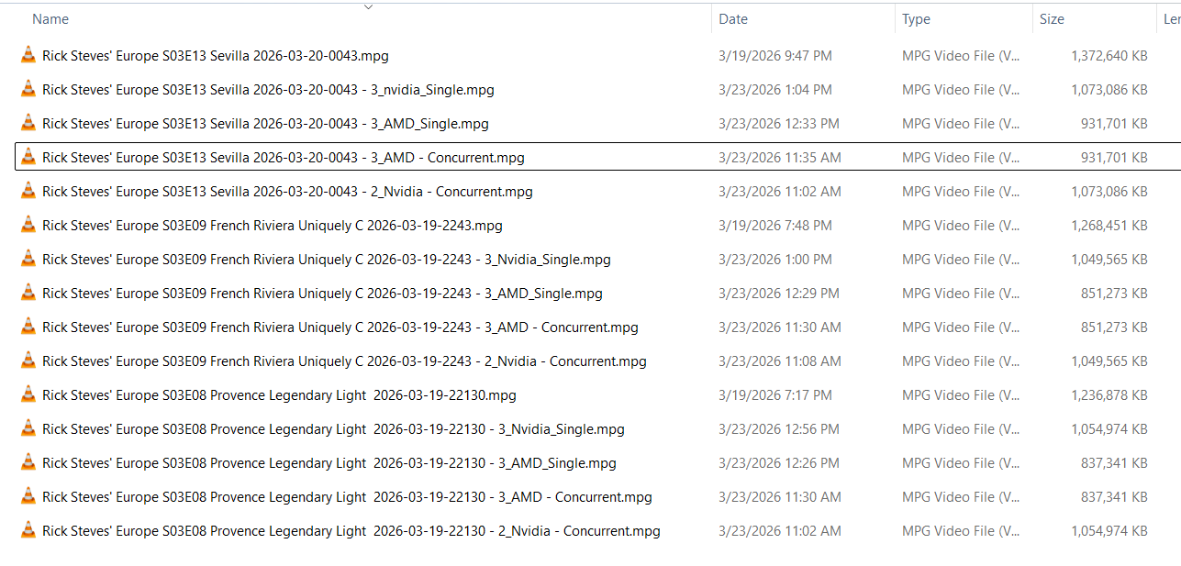Screen dimensions: 1181x566
Task: Click the 1,236,878 KB size cell
Action: point(1109,395)
